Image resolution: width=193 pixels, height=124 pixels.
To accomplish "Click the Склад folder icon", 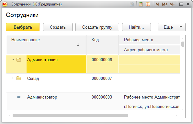I will tap(19, 78).
